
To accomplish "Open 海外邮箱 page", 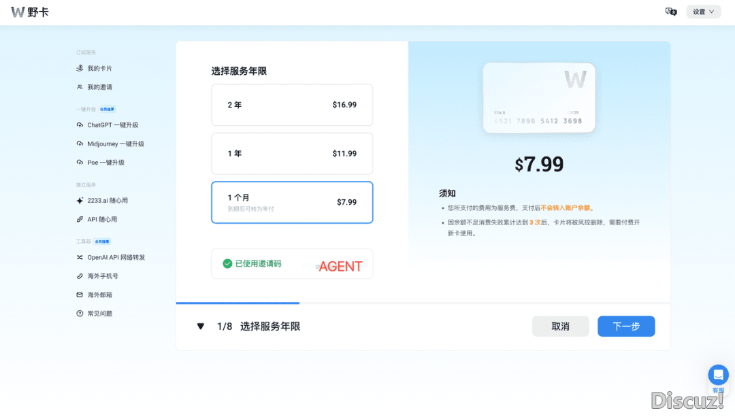I will coord(99,295).
